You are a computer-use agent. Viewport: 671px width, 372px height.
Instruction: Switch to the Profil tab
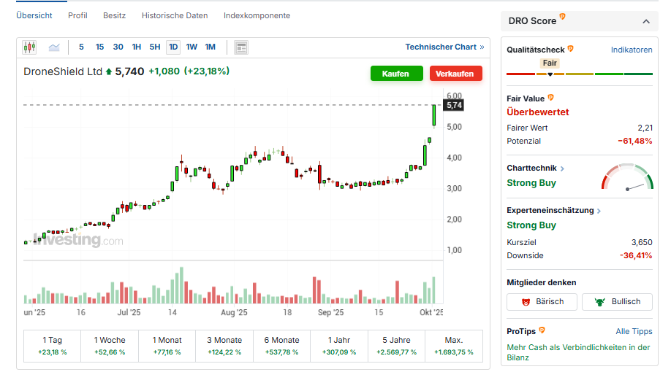tap(77, 15)
